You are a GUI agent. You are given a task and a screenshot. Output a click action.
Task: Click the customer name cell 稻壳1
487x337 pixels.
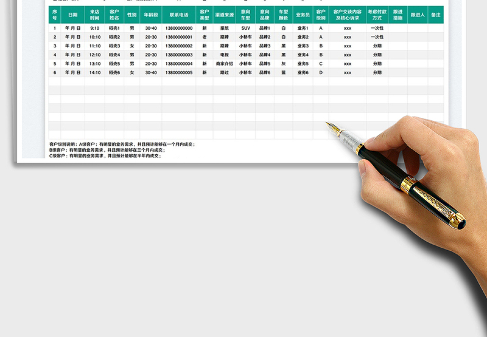(x=114, y=28)
